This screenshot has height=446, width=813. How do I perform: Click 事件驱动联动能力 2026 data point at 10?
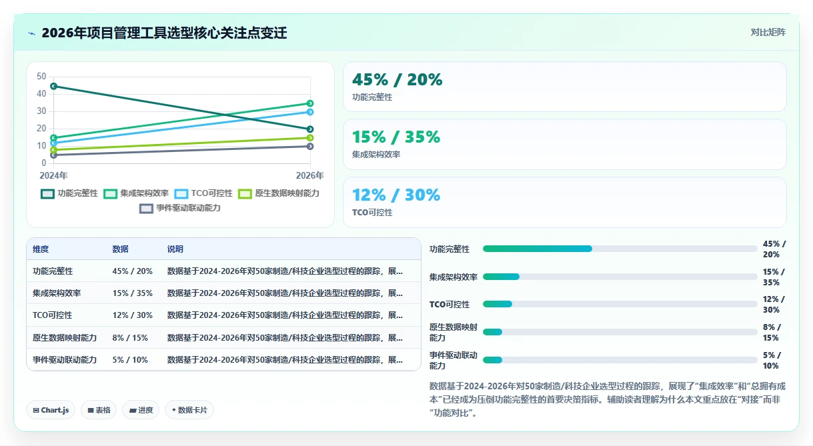coord(310,146)
